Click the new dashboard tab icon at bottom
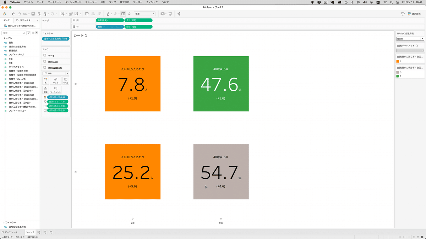 [45, 232]
